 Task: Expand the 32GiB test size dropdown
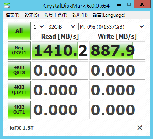(x=62, y=26)
